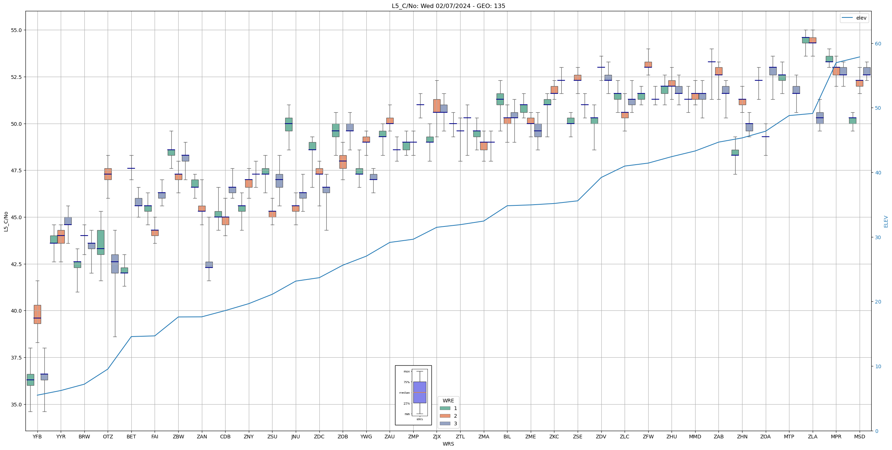Image resolution: width=892 pixels, height=450 pixels.
Task: Click the MSD station tick label
Action: (x=860, y=437)
